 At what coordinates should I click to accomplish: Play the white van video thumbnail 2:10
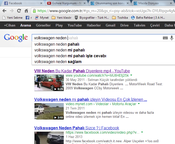coord(49,111)
